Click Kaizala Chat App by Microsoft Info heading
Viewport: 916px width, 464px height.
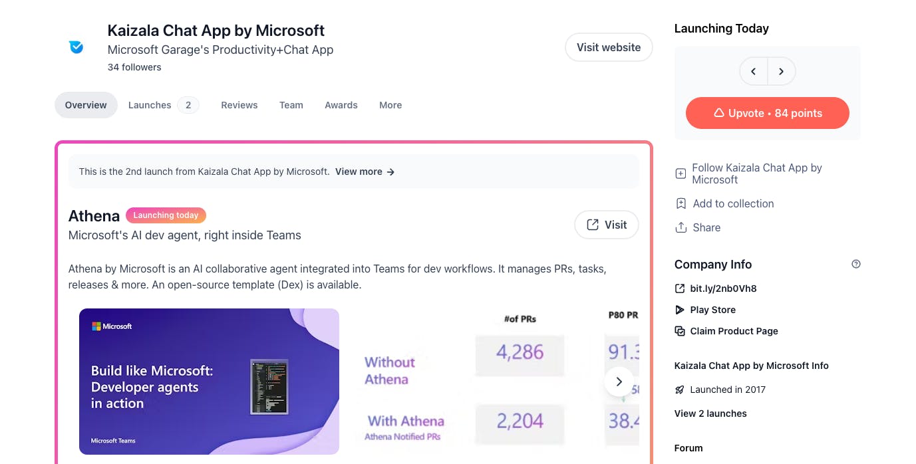coord(752,366)
